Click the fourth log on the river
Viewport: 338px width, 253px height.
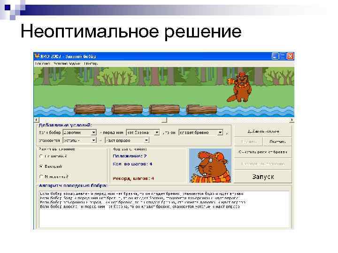point(201,109)
